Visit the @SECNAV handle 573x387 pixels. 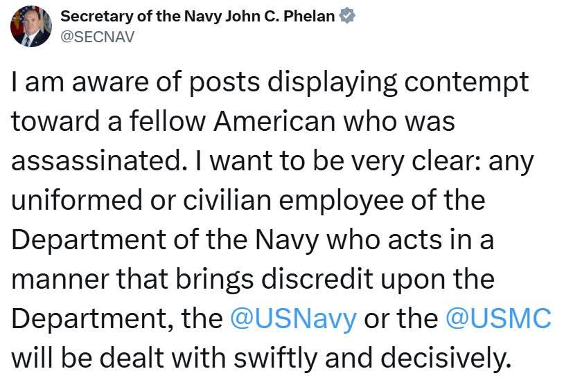(97, 37)
